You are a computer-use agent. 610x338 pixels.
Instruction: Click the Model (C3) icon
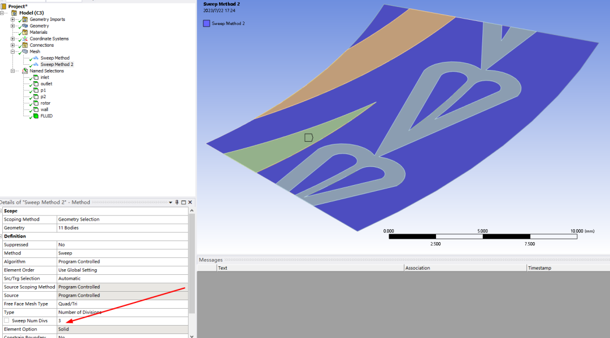click(14, 13)
